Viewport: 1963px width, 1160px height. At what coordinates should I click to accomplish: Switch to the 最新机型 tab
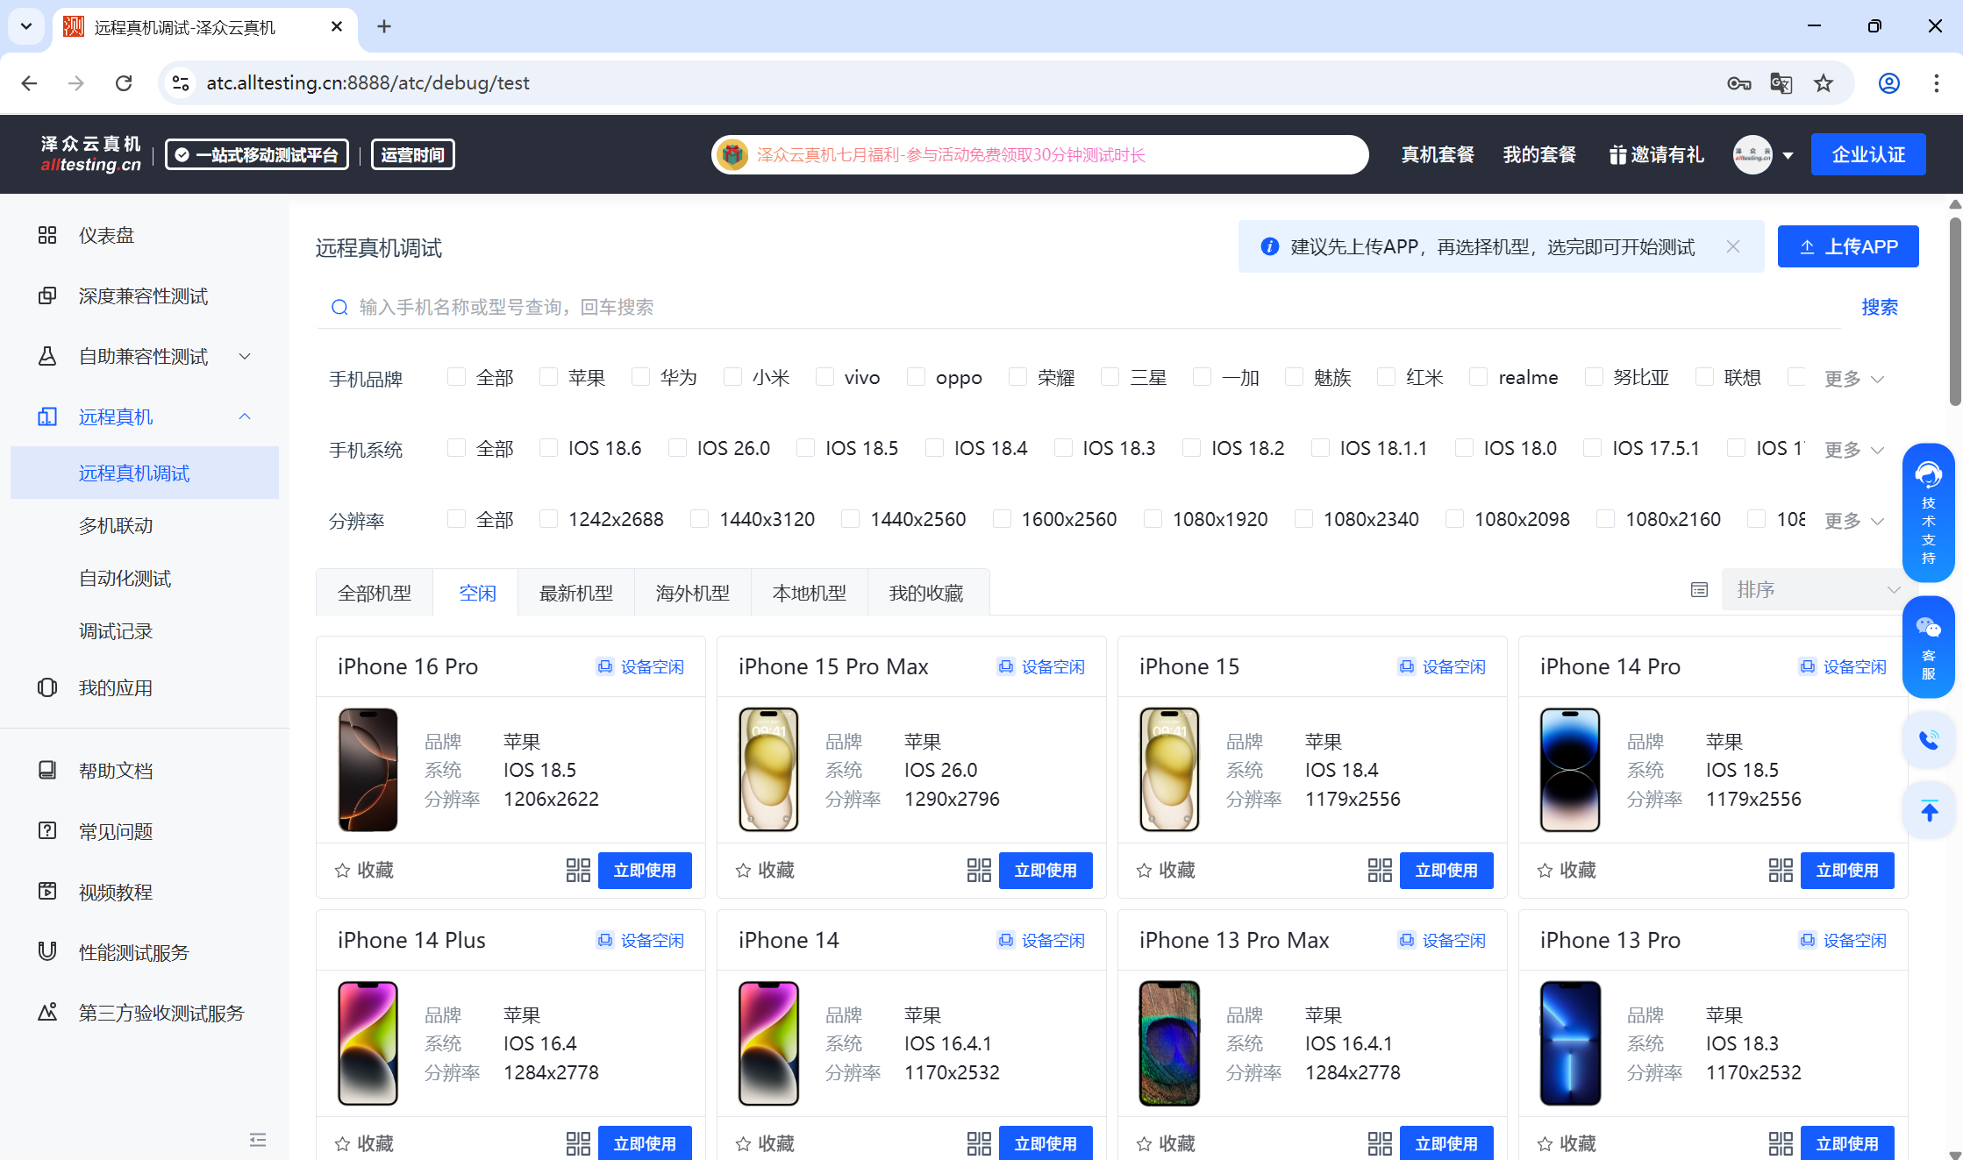tap(575, 593)
